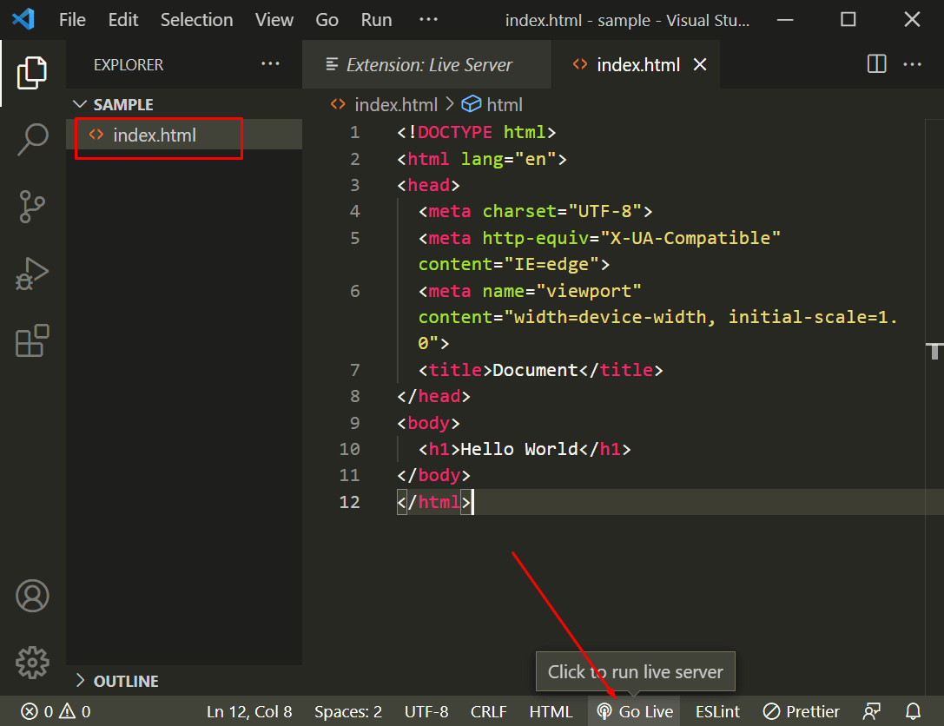944x726 pixels.
Task: Open the feedback icon in status bar
Action: click(x=871, y=711)
